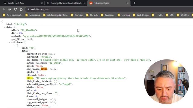Click the link_flair_richtext key

[39, 81]
